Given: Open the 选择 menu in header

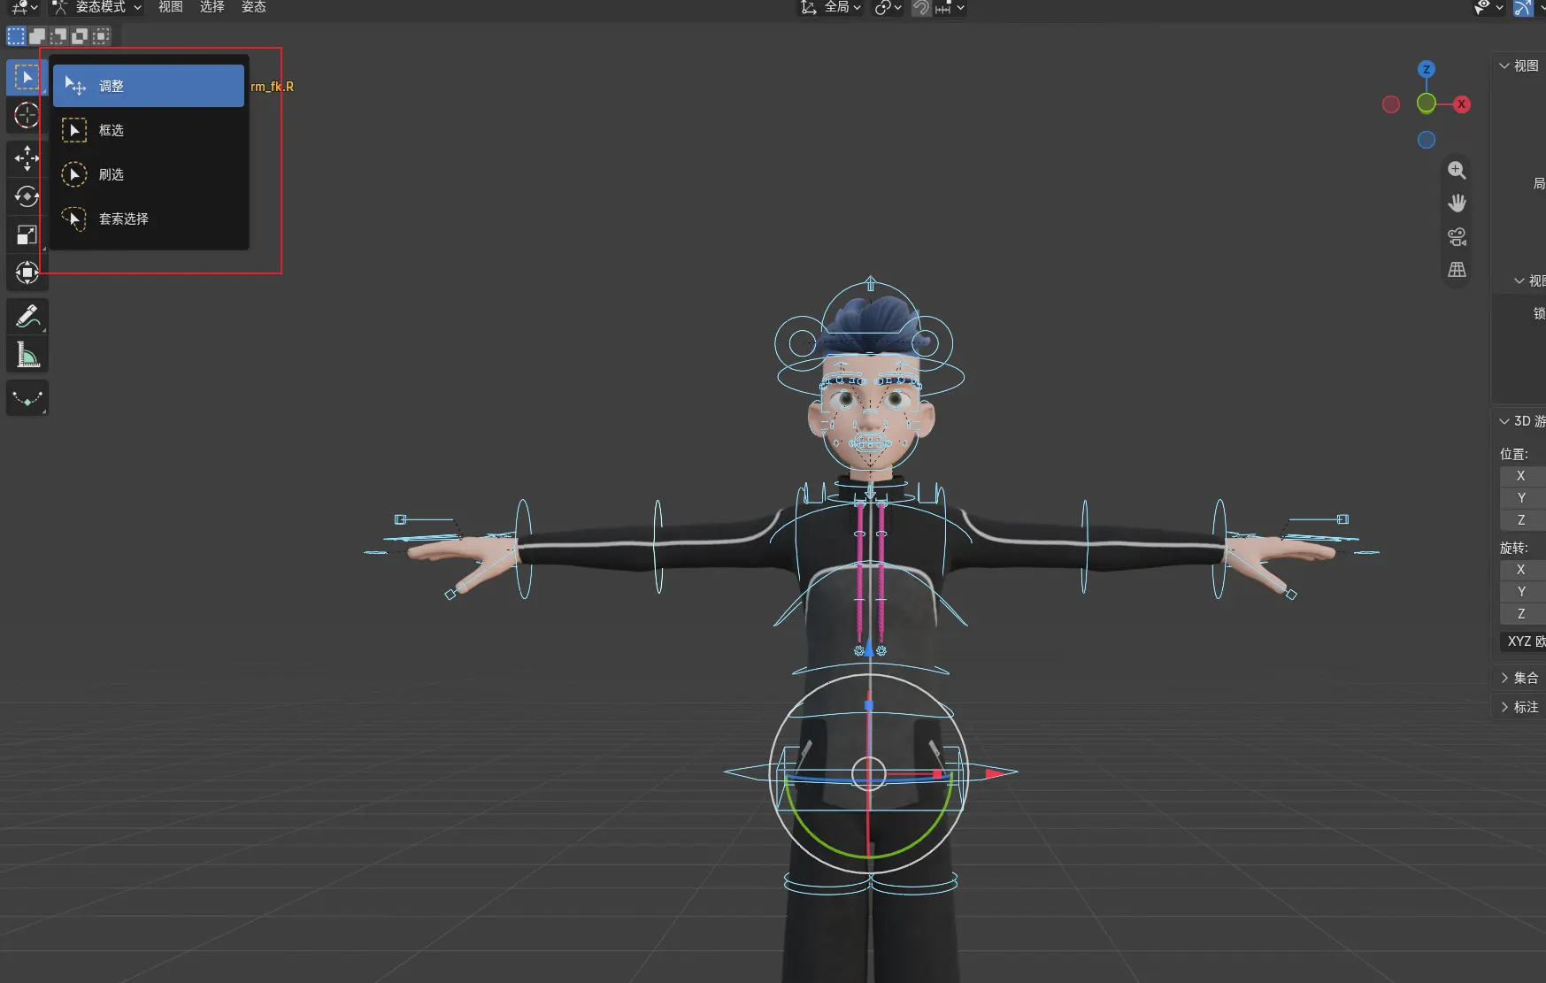Looking at the screenshot, I should tap(212, 7).
